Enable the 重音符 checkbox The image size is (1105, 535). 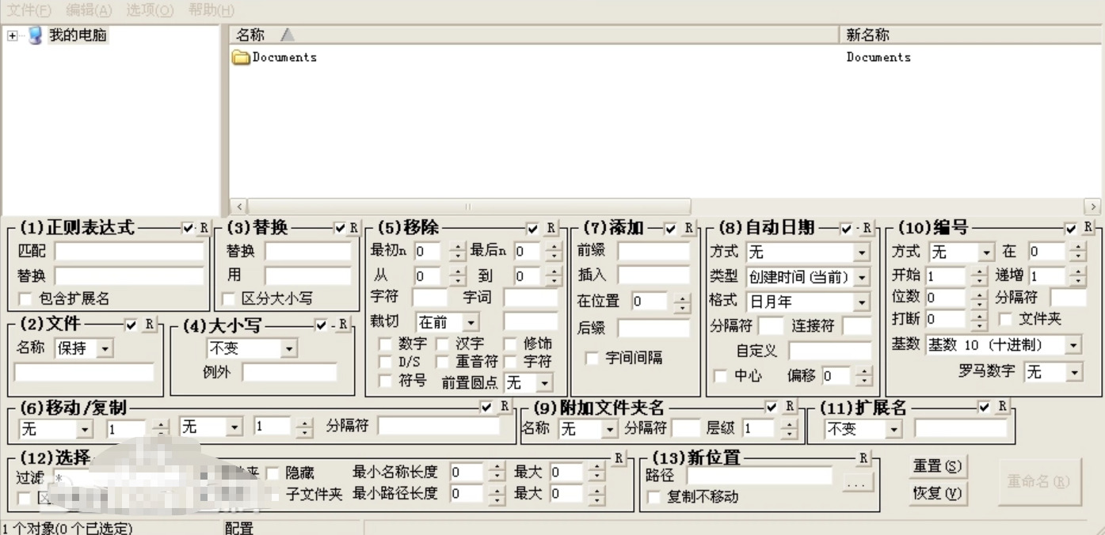(x=442, y=361)
